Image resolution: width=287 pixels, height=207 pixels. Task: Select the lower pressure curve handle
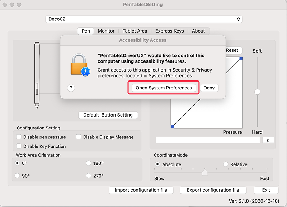[172, 127]
